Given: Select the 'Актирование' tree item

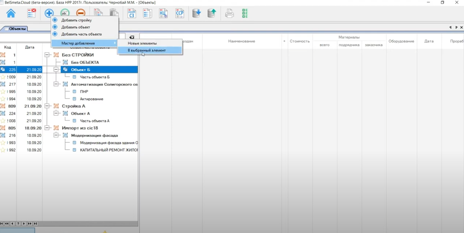Looking at the screenshot, I should (x=91, y=99).
